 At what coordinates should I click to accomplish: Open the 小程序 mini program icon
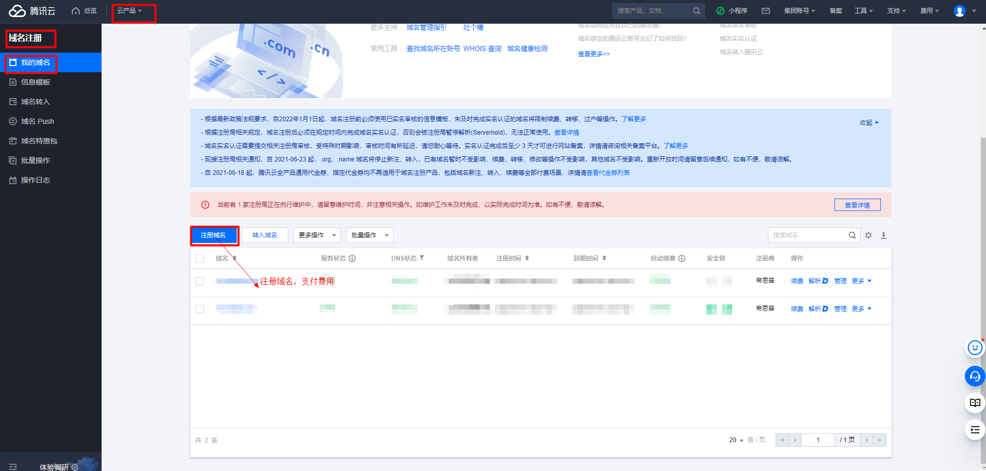720,11
